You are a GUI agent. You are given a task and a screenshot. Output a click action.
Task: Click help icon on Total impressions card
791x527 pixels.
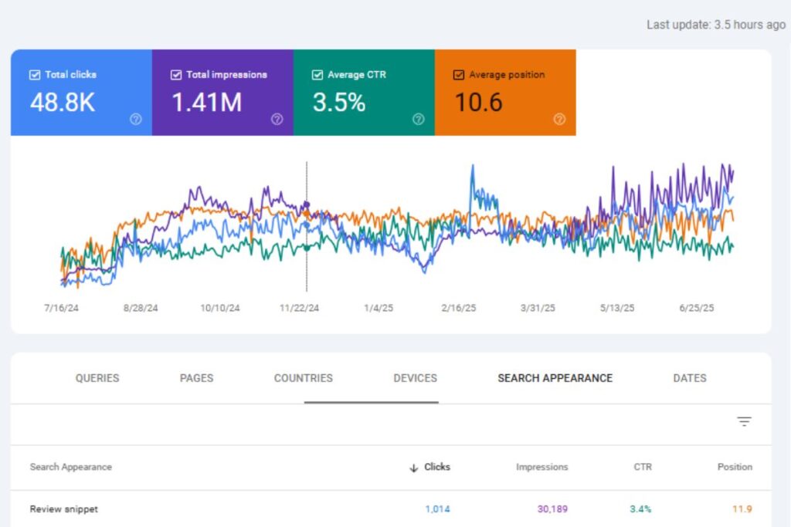coord(277,119)
